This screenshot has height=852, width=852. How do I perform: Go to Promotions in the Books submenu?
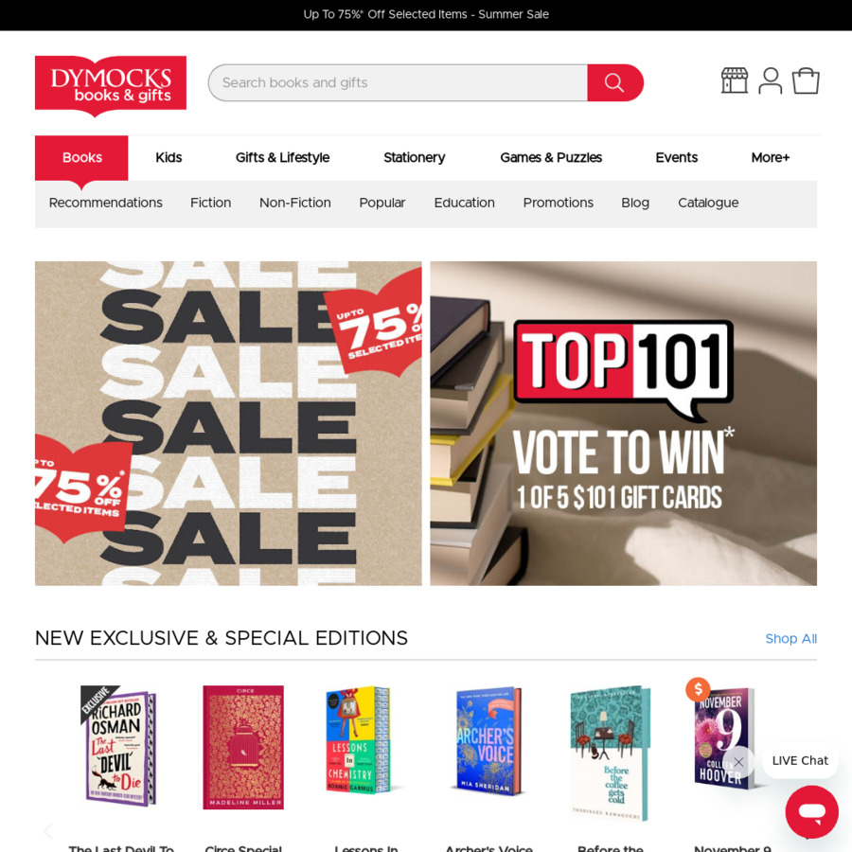tap(558, 203)
